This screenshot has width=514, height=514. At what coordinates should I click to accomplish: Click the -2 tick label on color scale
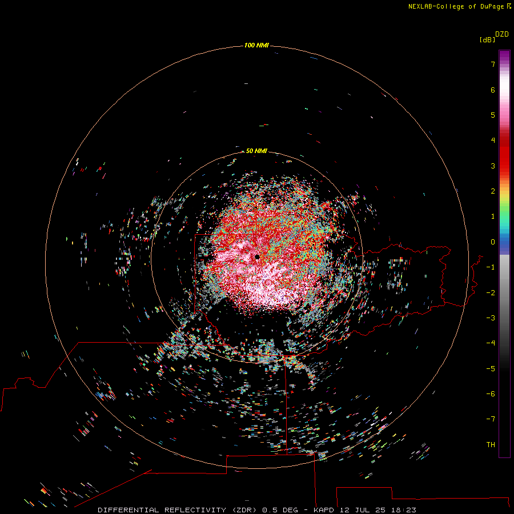(x=491, y=293)
